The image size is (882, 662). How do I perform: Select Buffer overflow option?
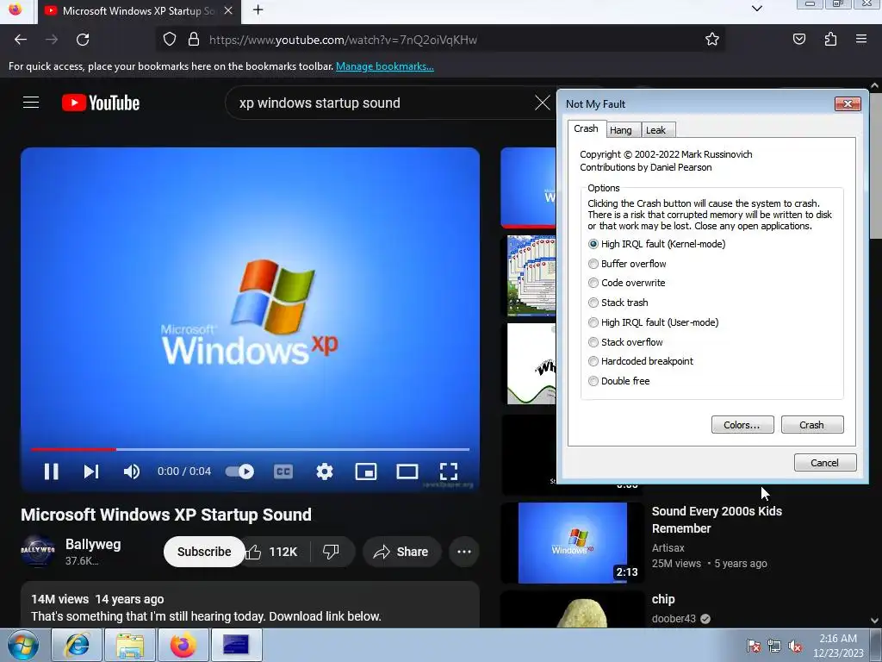coord(627,264)
